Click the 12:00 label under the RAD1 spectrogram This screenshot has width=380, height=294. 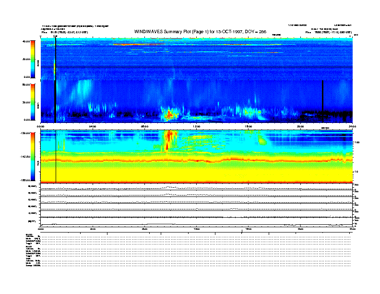click(x=197, y=126)
